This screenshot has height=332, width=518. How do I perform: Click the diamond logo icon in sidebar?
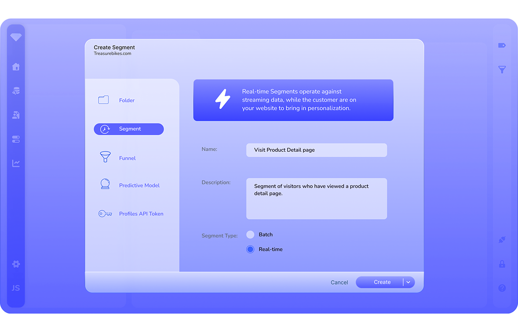coord(16,38)
